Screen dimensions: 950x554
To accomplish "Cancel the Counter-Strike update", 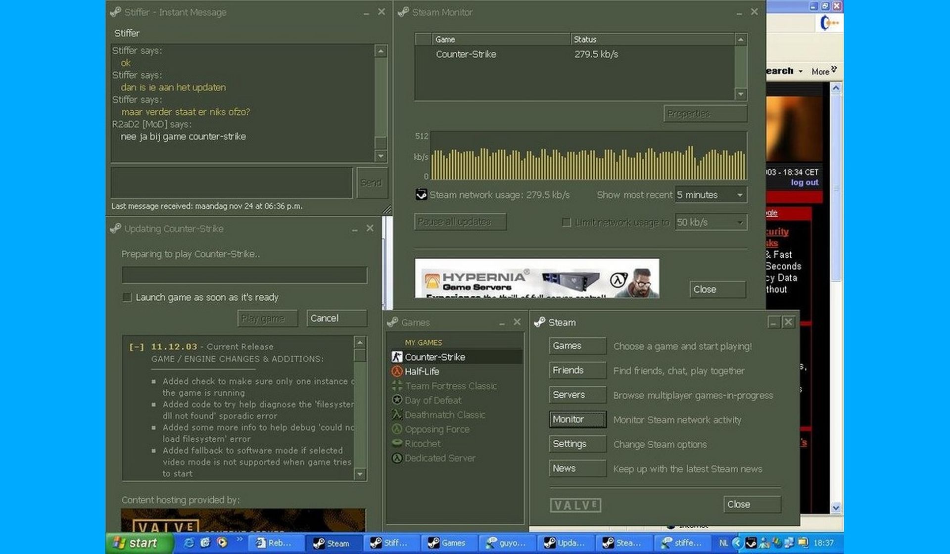I will [336, 318].
